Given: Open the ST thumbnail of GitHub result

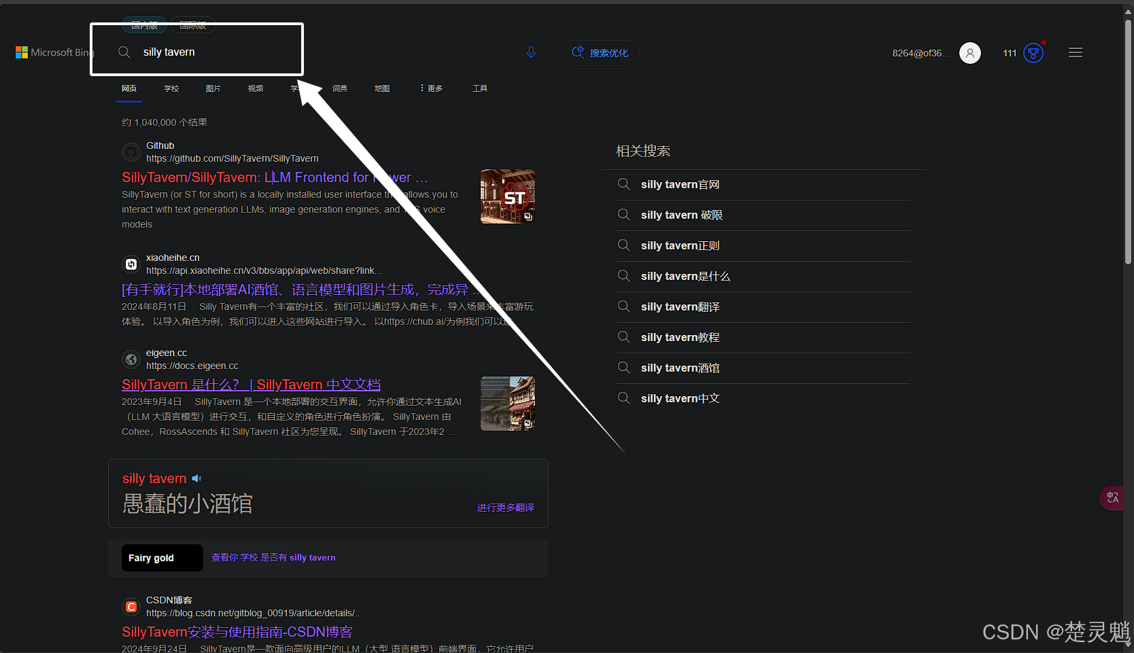Looking at the screenshot, I should pyautogui.click(x=508, y=196).
